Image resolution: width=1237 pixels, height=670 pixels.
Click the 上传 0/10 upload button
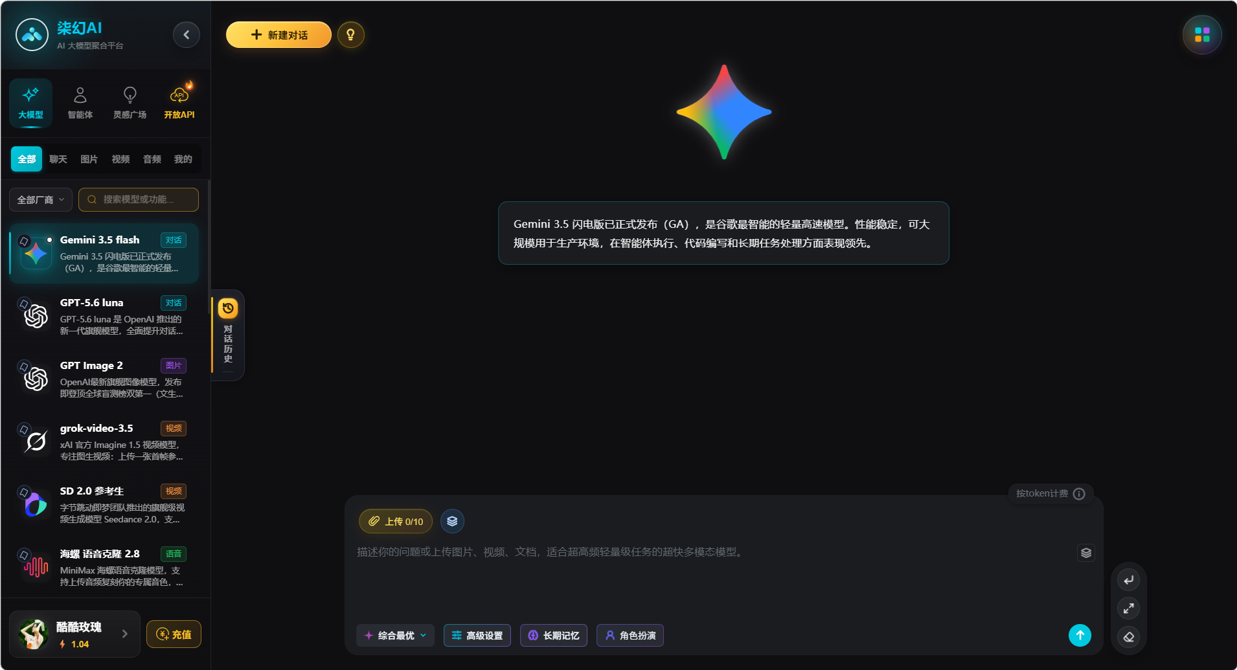click(396, 521)
